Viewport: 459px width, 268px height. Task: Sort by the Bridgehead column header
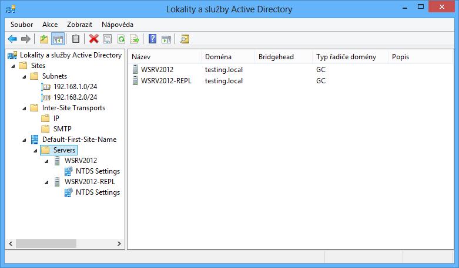[284, 57]
